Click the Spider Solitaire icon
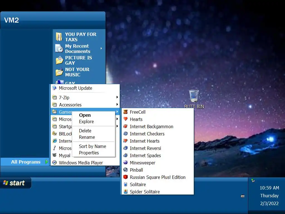The height and width of the screenshot is (214, 285). tap(126, 192)
